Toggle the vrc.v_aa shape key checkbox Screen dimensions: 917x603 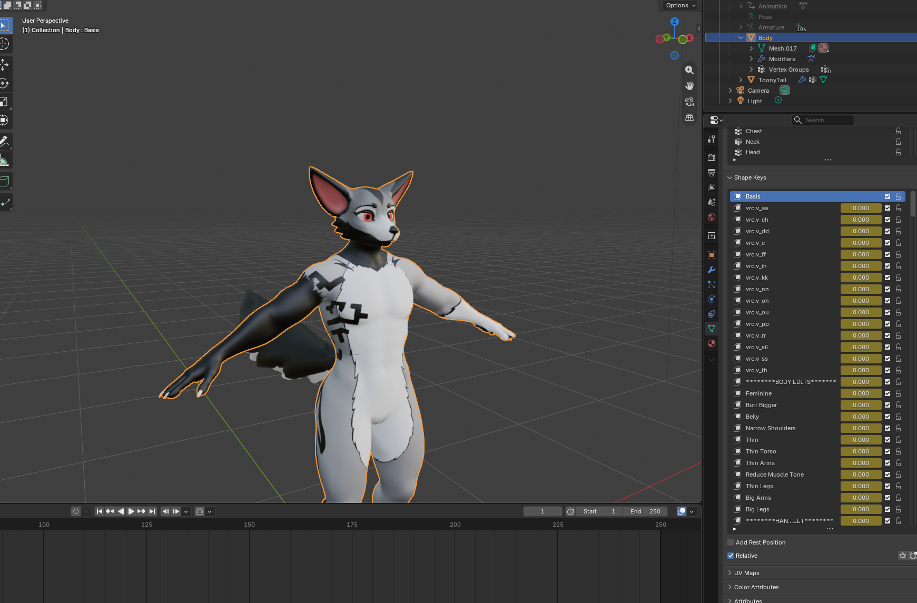click(x=888, y=208)
